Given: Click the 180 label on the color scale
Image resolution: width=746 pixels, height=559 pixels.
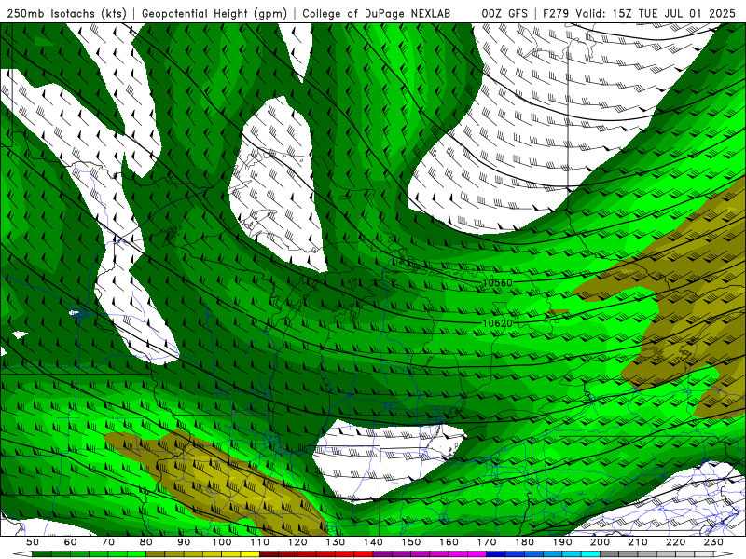Looking at the screenshot, I should pyautogui.click(x=524, y=542).
